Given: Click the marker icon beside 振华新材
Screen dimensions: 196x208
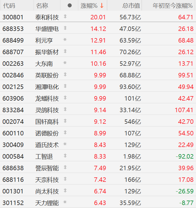Looking at the screenshot, I should (x=65, y=51).
